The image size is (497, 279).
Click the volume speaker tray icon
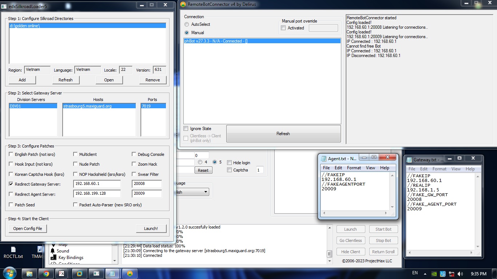[461, 274]
